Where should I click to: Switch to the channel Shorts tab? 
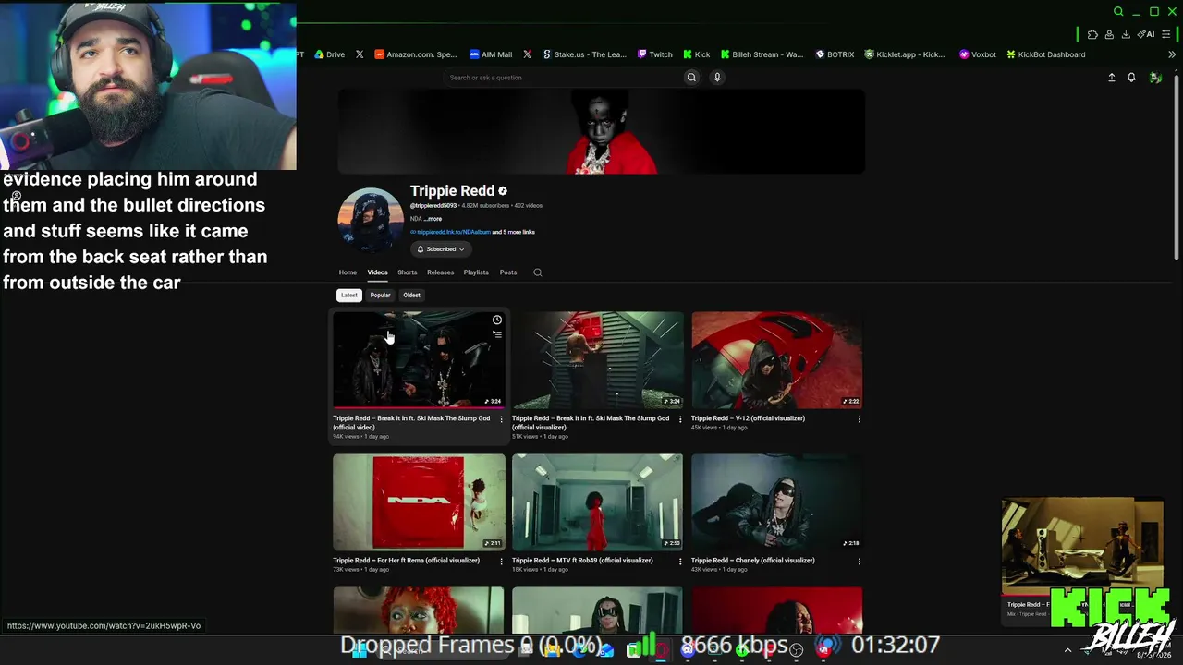(408, 272)
